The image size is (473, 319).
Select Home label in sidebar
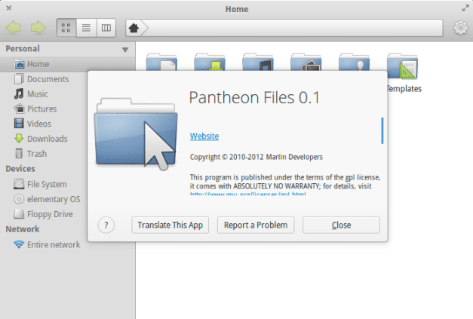coord(38,64)
